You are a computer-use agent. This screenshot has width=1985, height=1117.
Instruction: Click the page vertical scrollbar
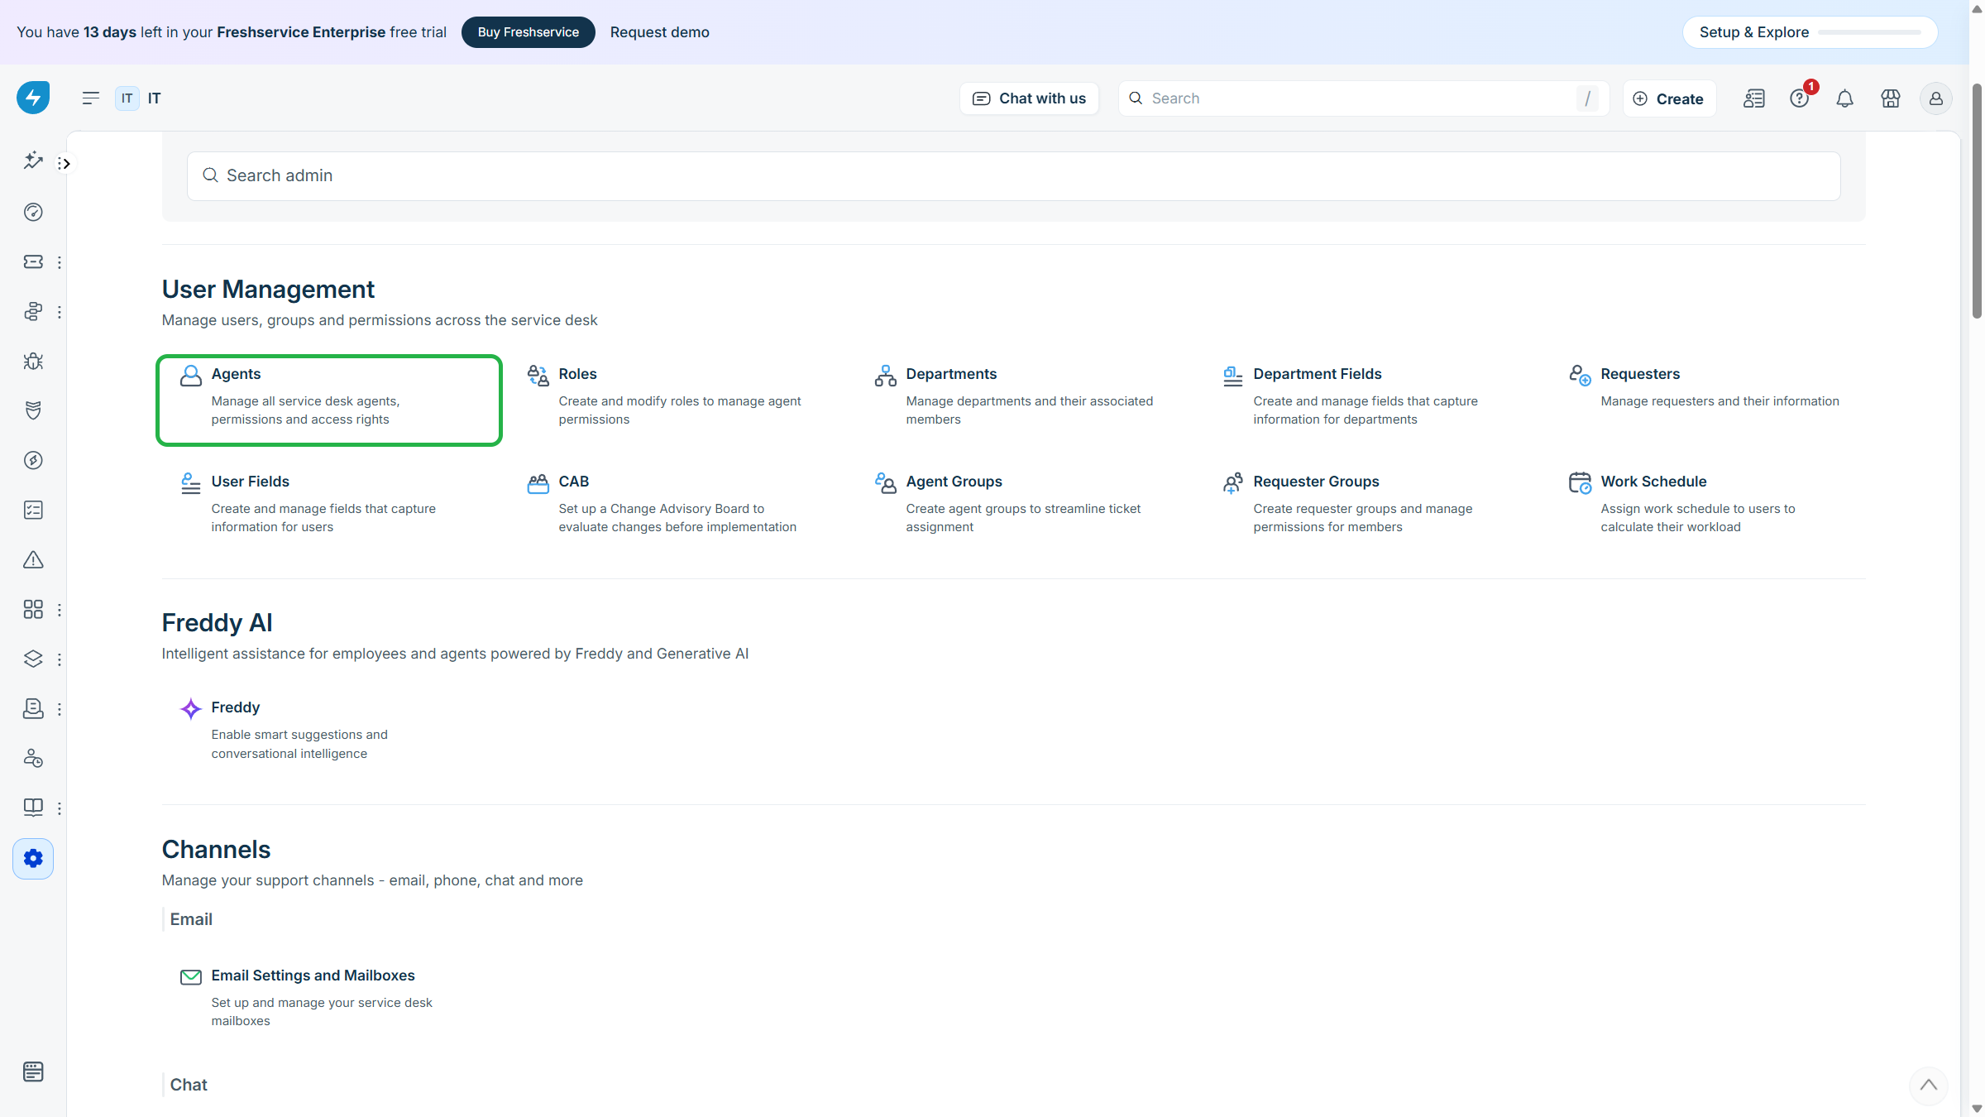(x=1977, y=200)
